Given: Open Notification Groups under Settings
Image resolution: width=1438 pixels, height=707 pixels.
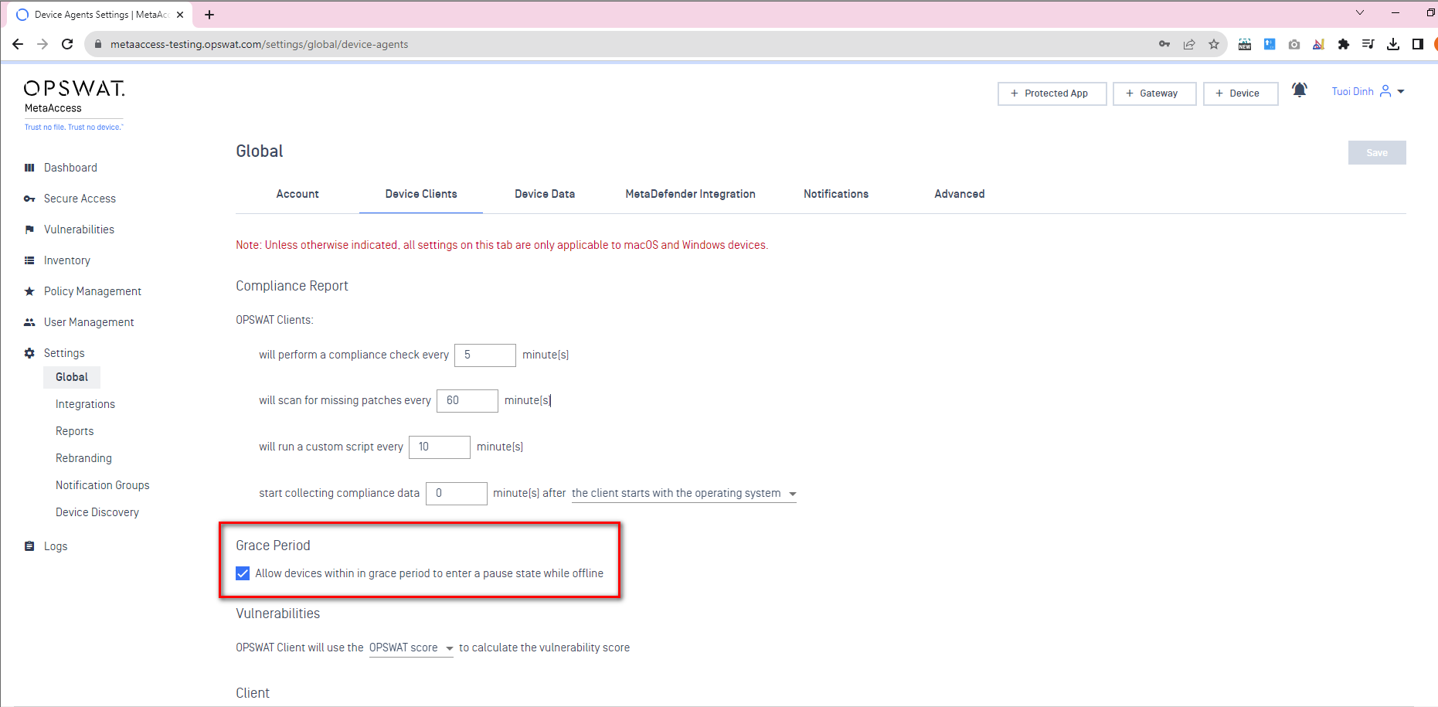Looking at the screenshot, I should pos(102,485).
